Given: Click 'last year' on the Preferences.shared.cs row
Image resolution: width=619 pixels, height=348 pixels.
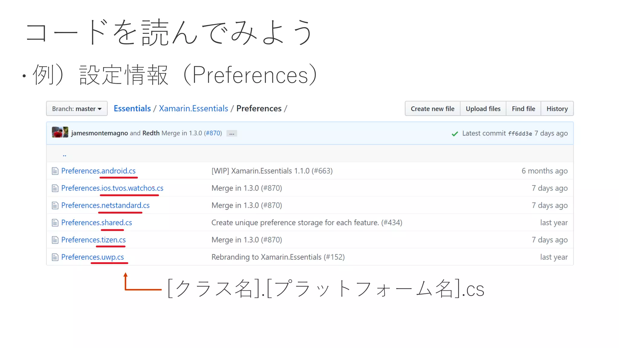Looking at the screenshot, I should (554, 223).
